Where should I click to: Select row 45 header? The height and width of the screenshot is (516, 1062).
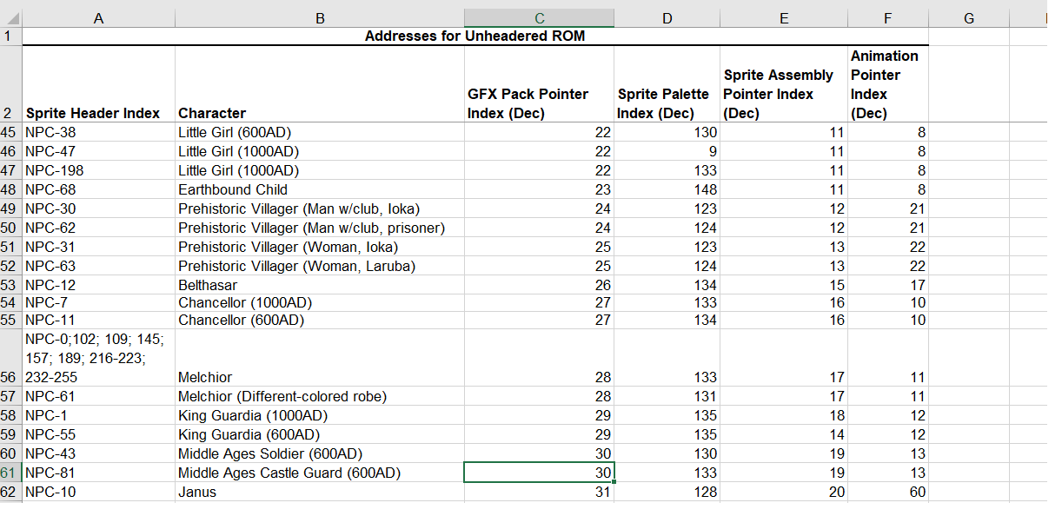(10, 132)
